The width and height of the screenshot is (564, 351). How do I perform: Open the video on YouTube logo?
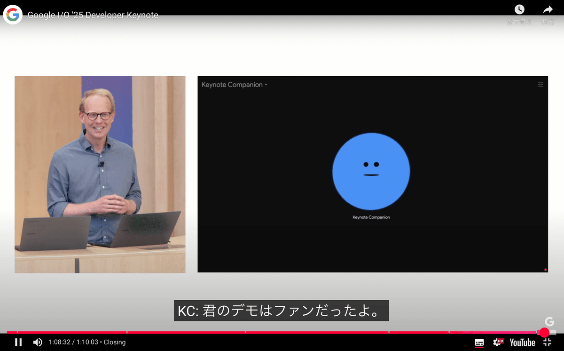[x=522, y=342]
